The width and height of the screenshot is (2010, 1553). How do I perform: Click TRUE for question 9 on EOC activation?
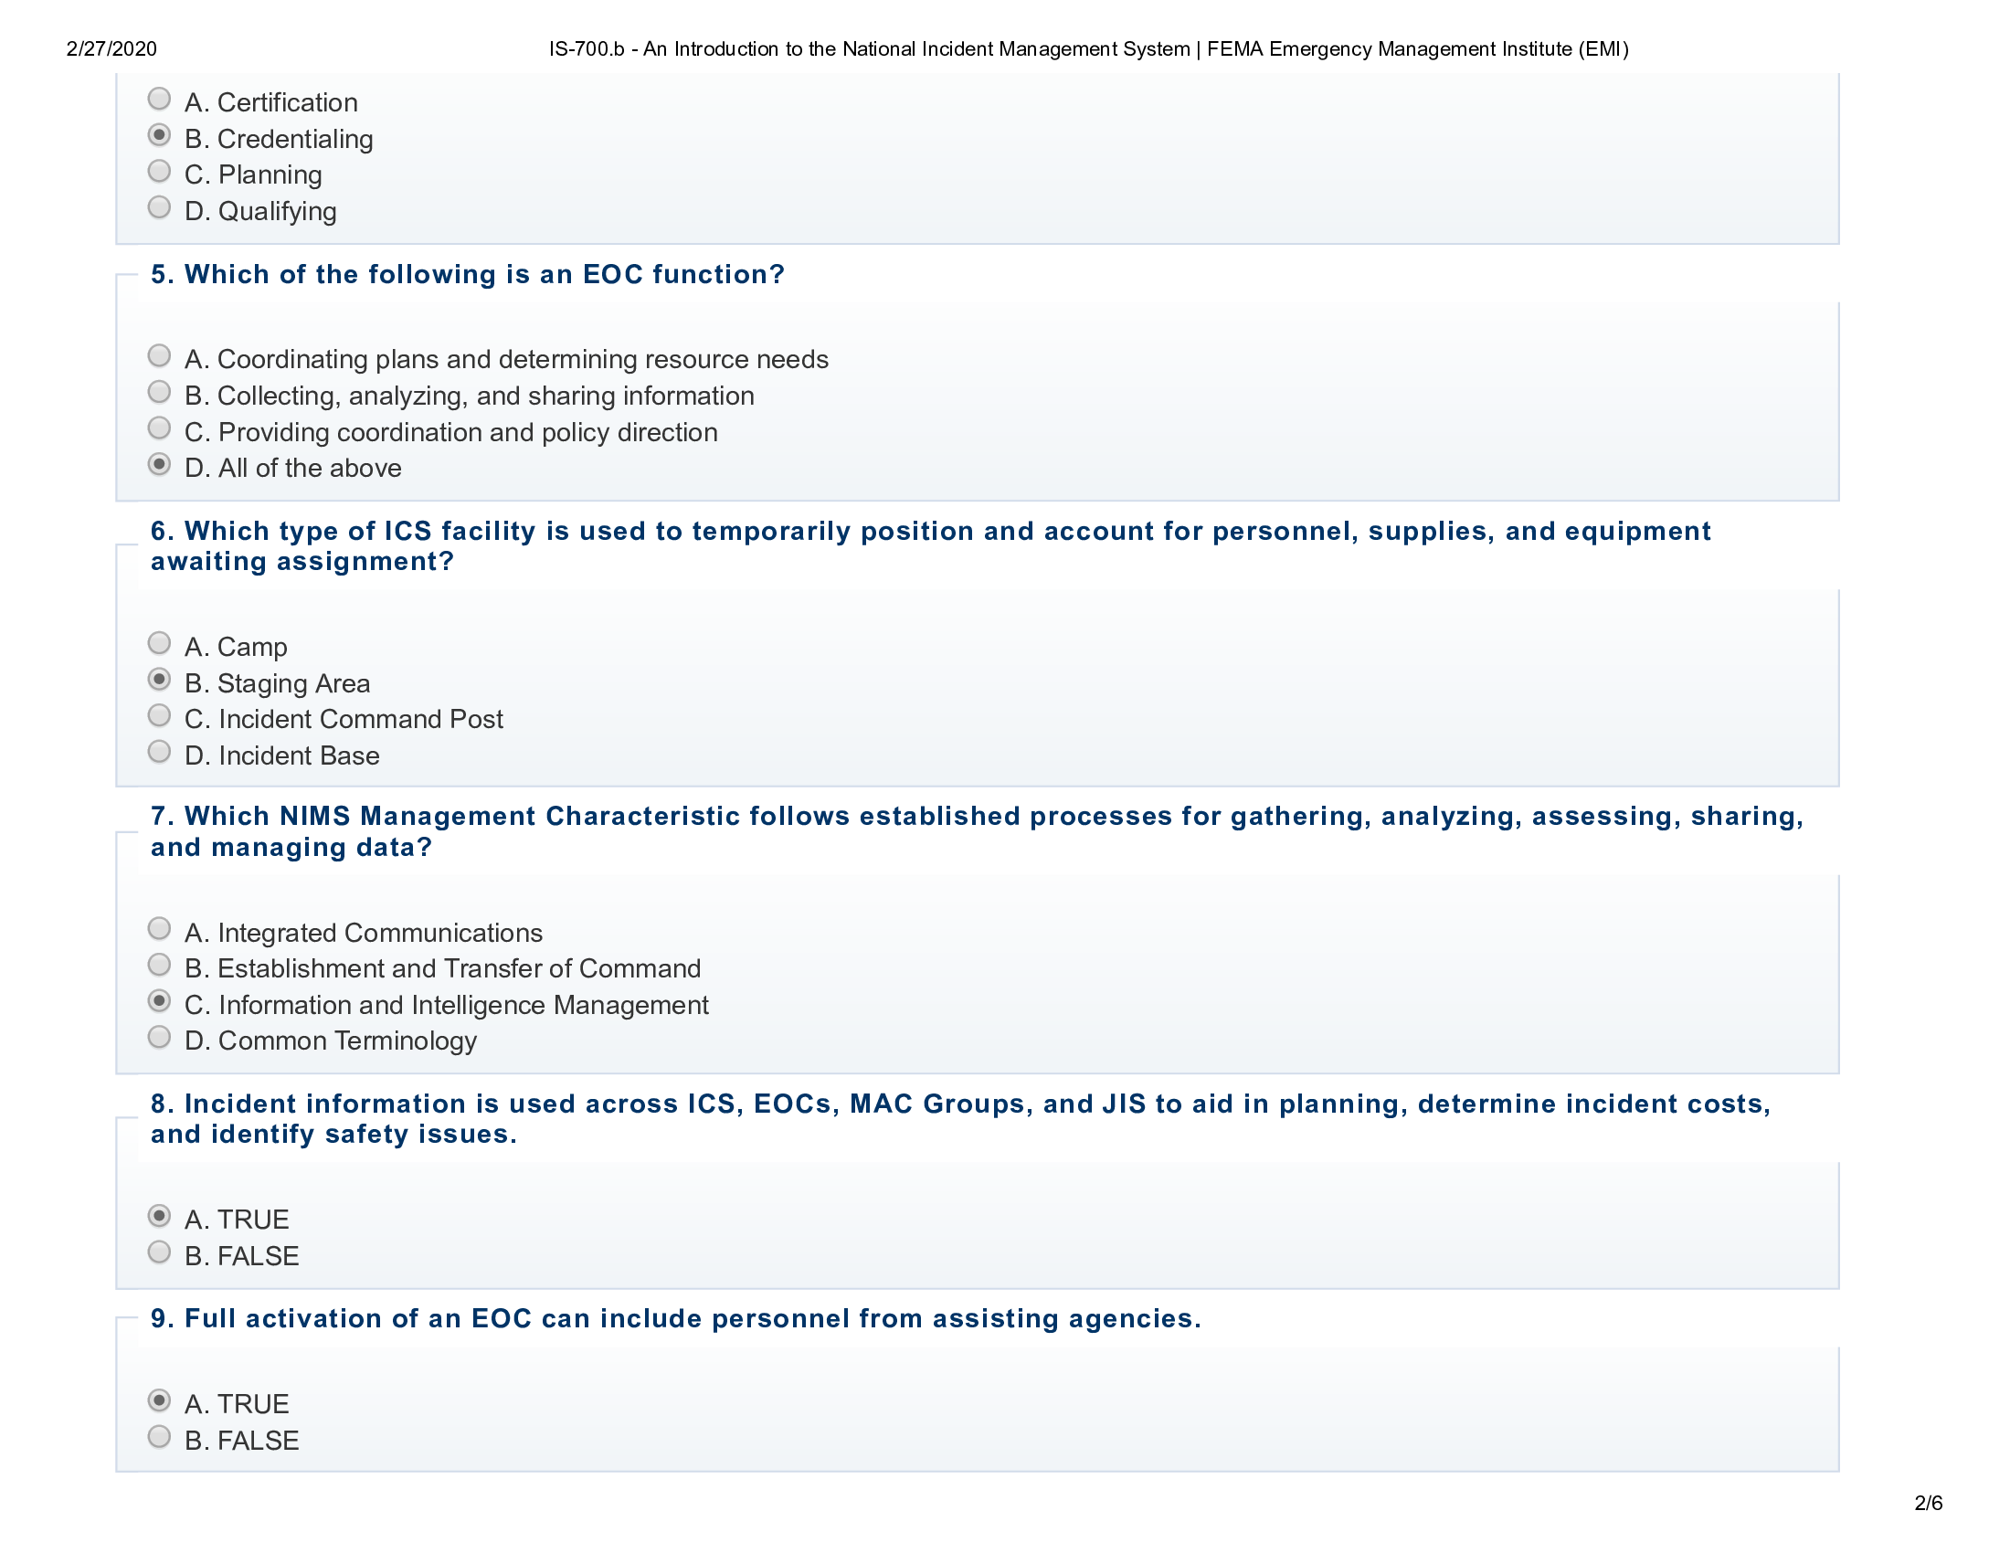tap(159, 1400)
